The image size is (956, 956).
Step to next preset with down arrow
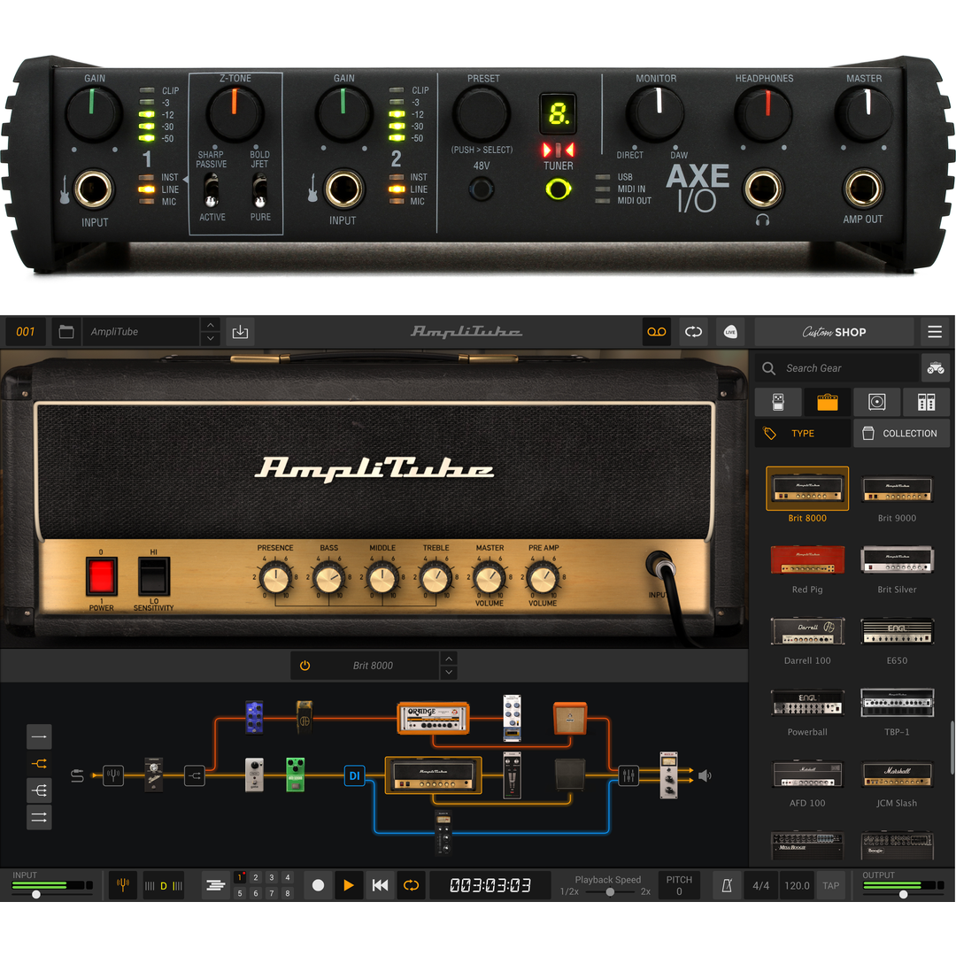(210, 339)
